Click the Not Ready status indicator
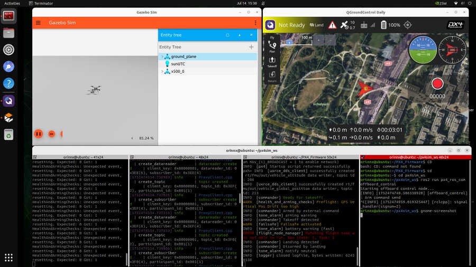This screenshot has height=267, width=476. tap(291, 25)
